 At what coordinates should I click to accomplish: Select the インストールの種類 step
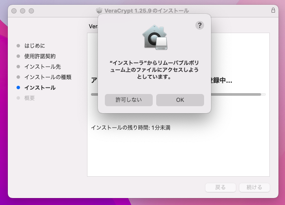pos(47,77)
